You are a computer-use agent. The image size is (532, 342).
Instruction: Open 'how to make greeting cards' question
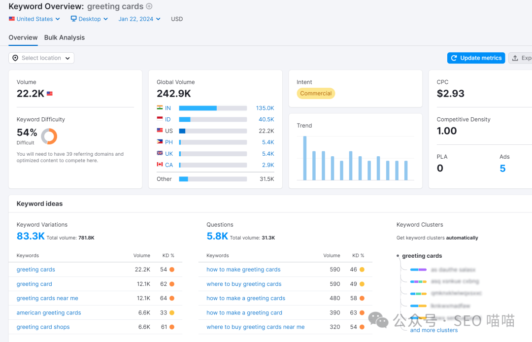tap(244, 270)
